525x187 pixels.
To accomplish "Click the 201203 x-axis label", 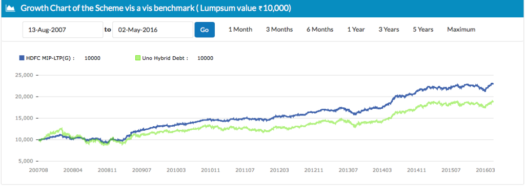I will pos(279,170).
